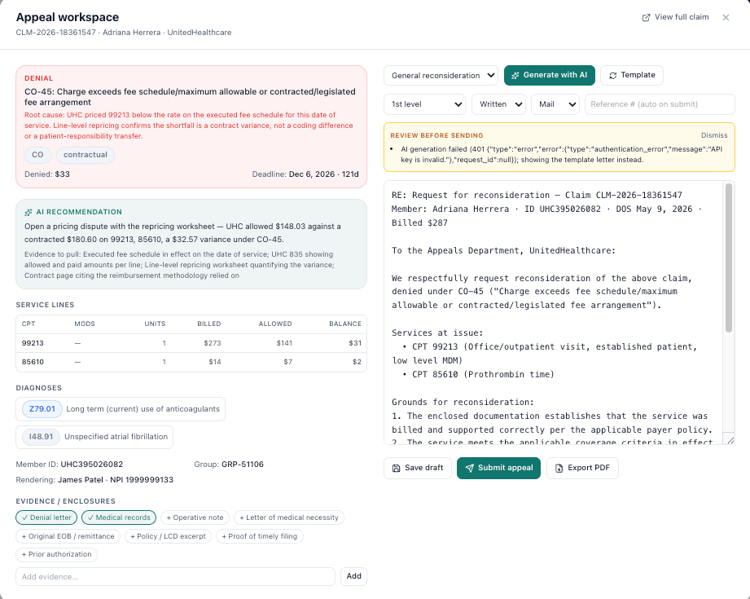Deselect the Denial letter enclosure chip

[46, 518]
